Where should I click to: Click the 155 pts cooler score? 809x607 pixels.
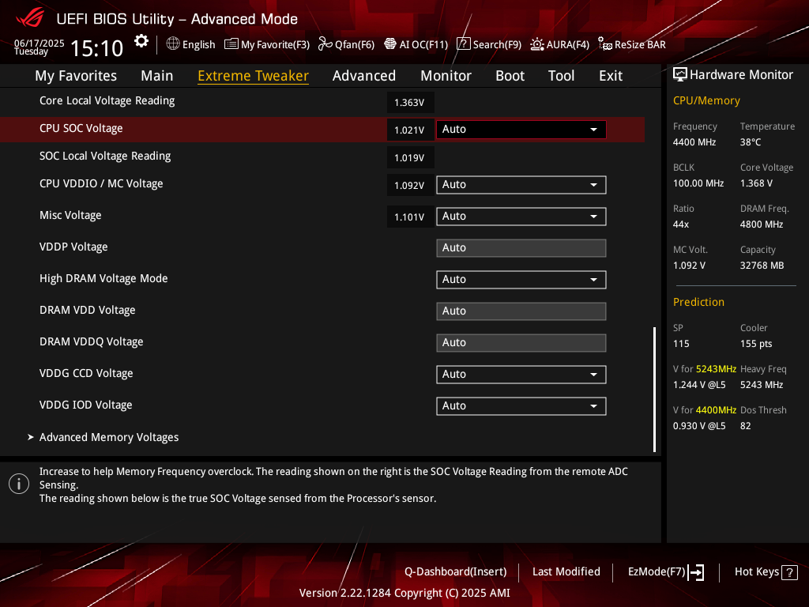(756, 344)
